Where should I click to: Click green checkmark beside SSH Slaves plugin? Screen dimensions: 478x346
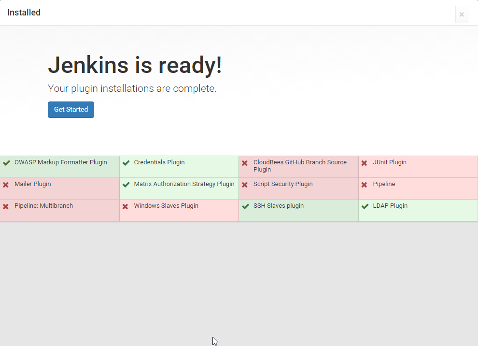245,206
